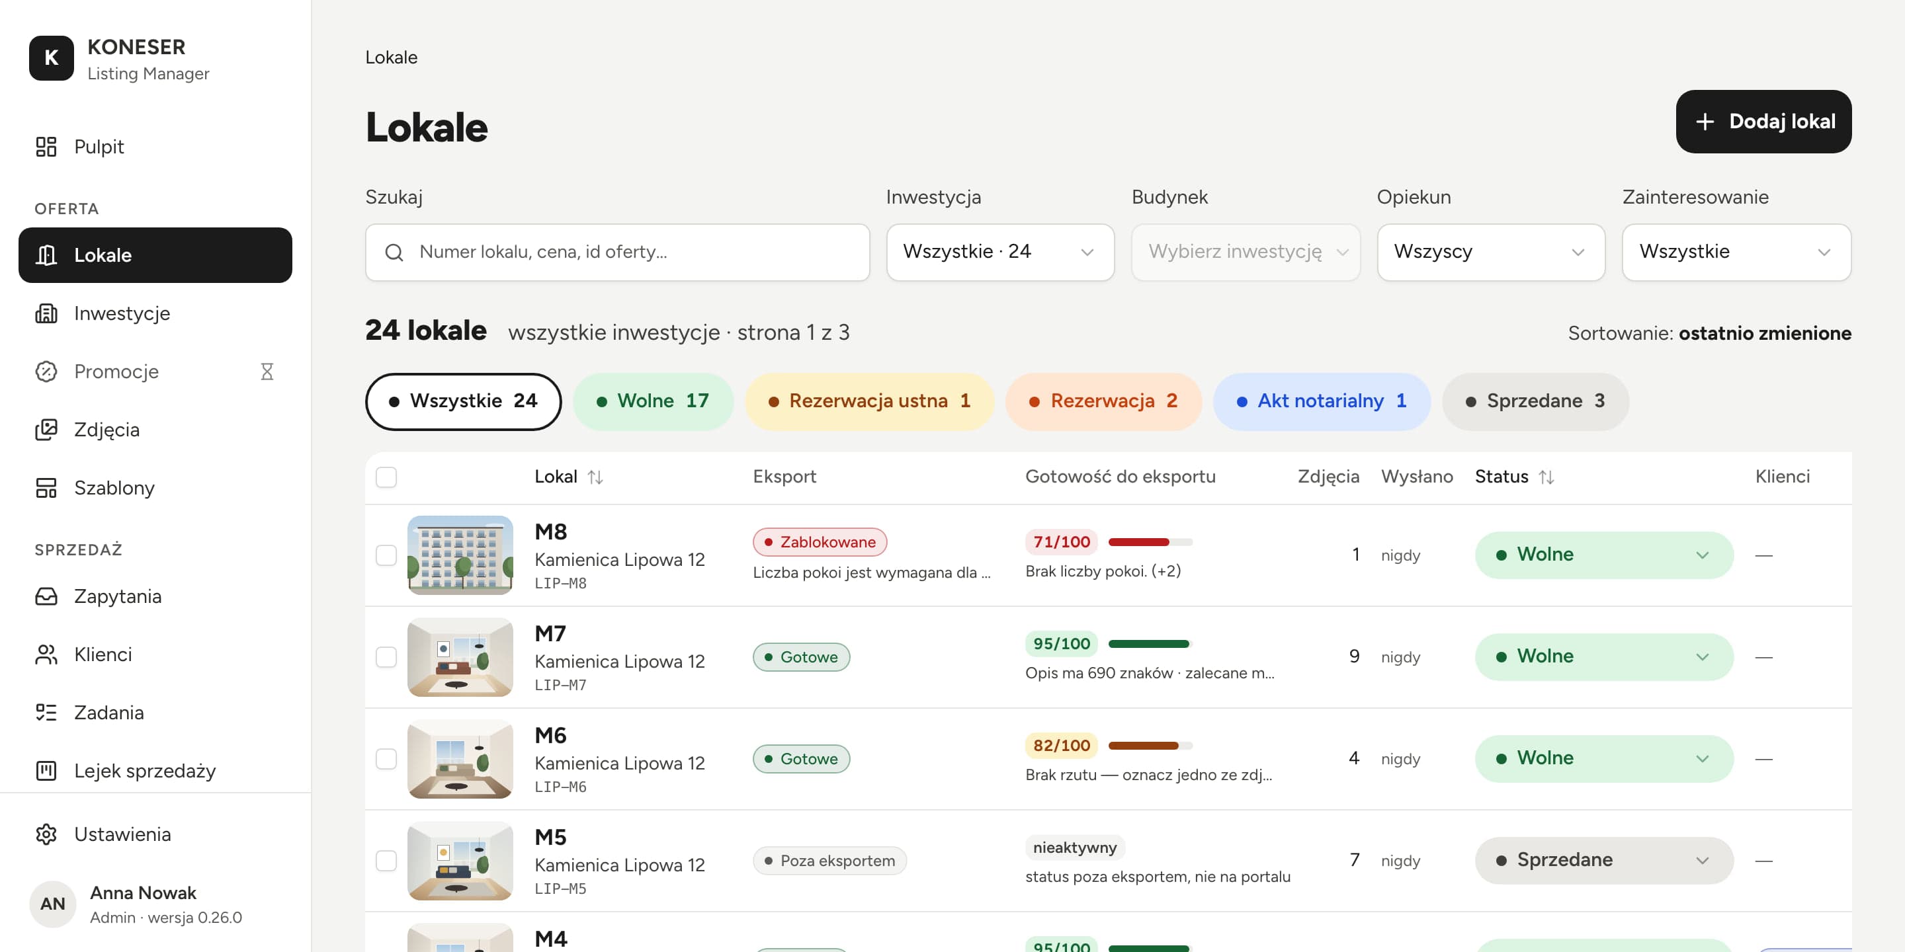Click the Ustawienia gear icon
This screenshot has height=952, width=1905.
coord(46,834)
